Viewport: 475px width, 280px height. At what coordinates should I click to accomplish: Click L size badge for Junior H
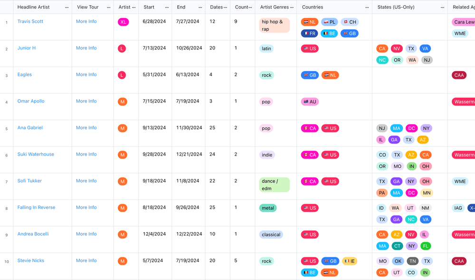coord(122,48)
